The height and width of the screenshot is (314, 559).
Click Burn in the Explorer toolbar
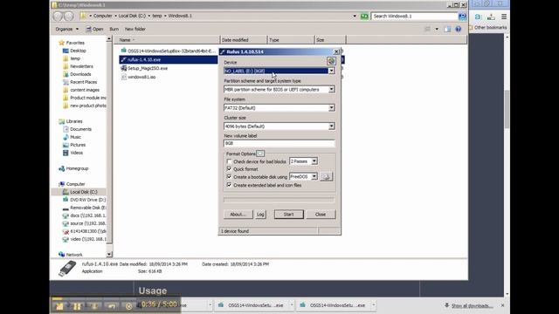[x=114, y=29]
